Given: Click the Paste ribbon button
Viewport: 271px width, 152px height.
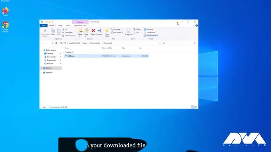Looking at the screenshot, I should point(59,32).
